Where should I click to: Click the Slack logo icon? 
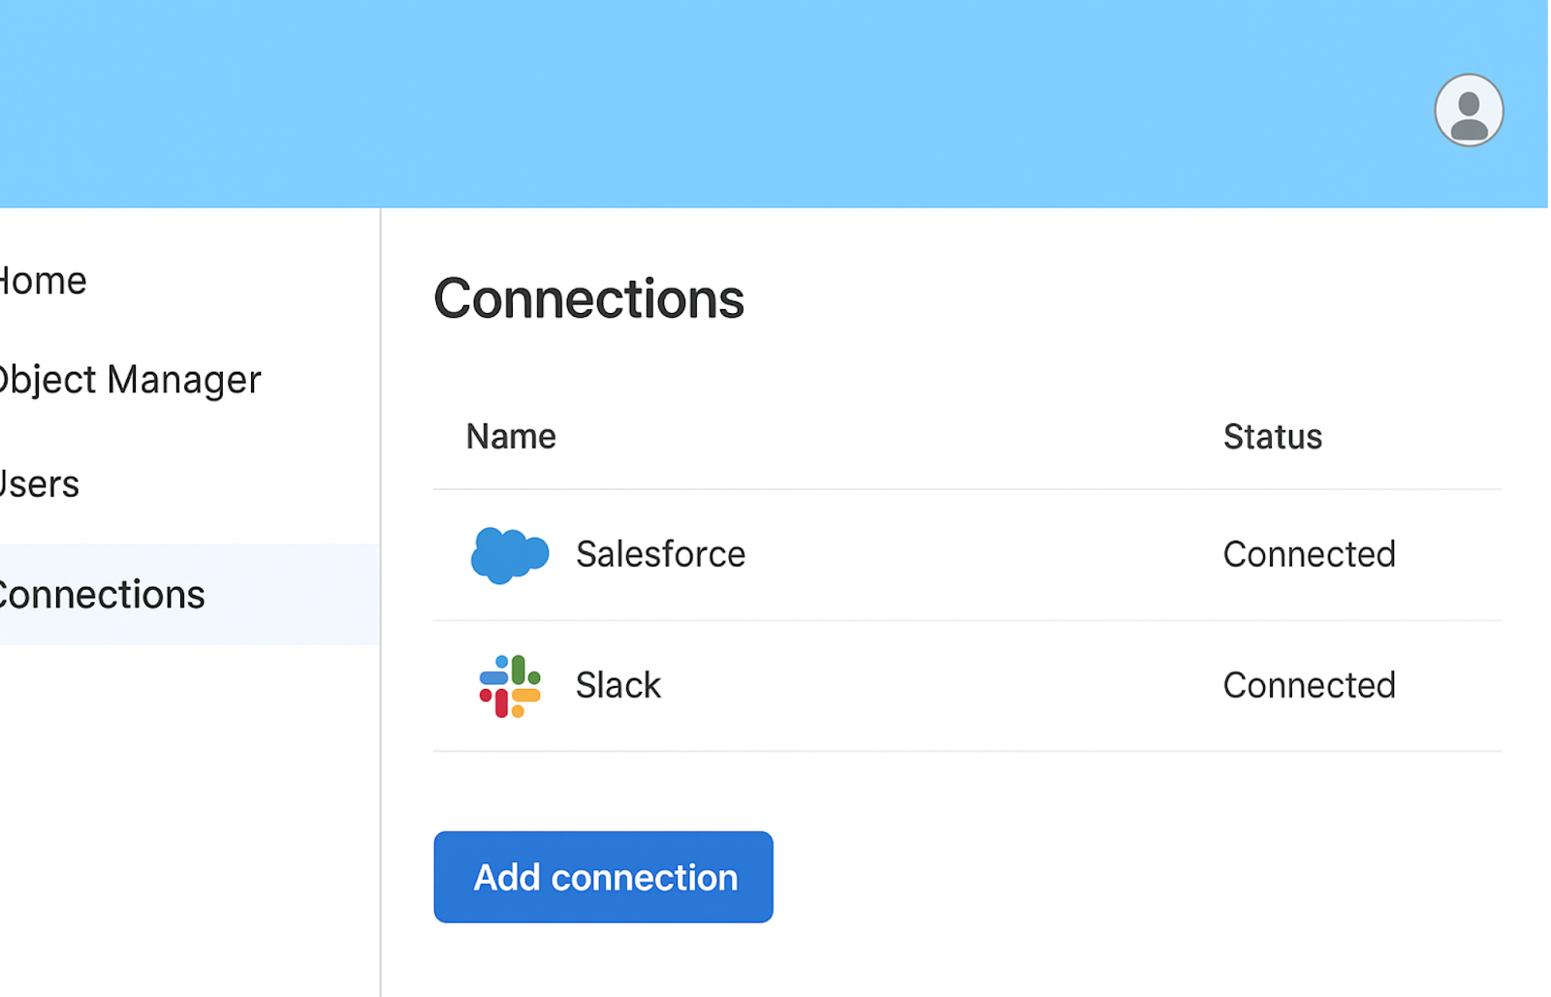509,685
